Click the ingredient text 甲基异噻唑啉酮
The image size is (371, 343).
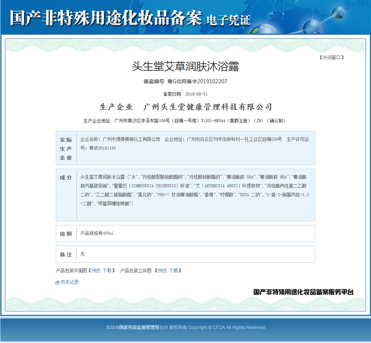pyautogui.click(x=114, y=204)
